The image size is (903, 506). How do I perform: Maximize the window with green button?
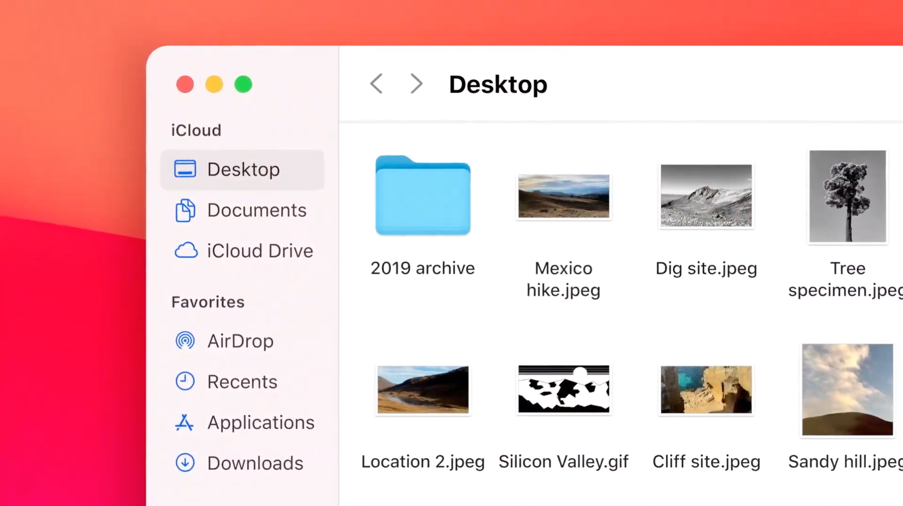coord(243,84)
